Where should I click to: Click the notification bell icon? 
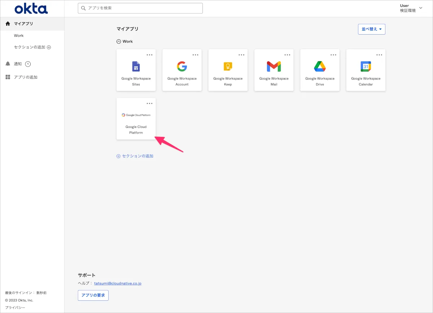click(x=8, y=64)
